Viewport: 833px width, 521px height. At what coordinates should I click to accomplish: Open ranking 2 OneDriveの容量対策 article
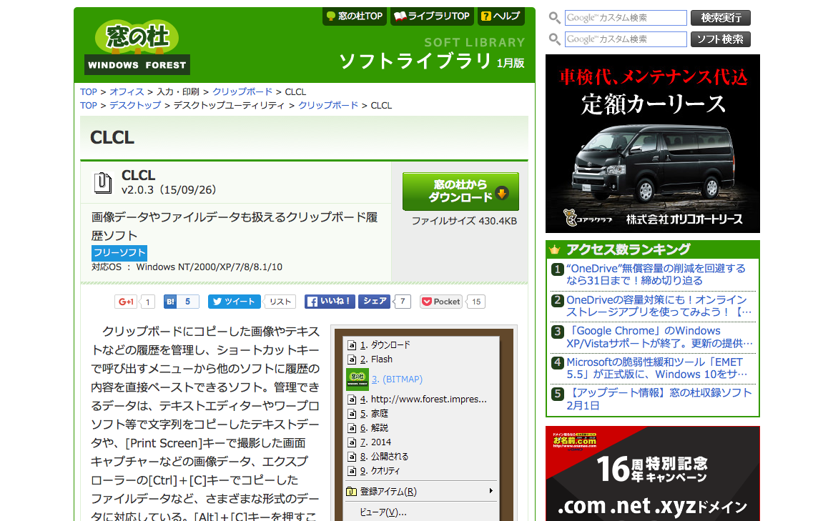659,306
